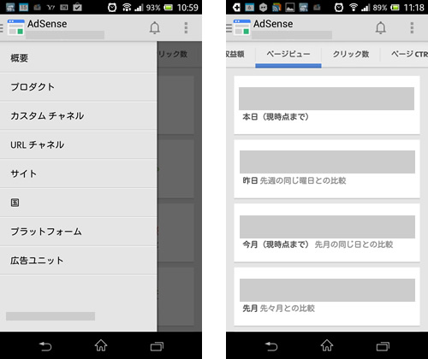
Task: Open recent apps on the right phone's navigation bar
Action: pyautogui.click(x=383, y=346)
